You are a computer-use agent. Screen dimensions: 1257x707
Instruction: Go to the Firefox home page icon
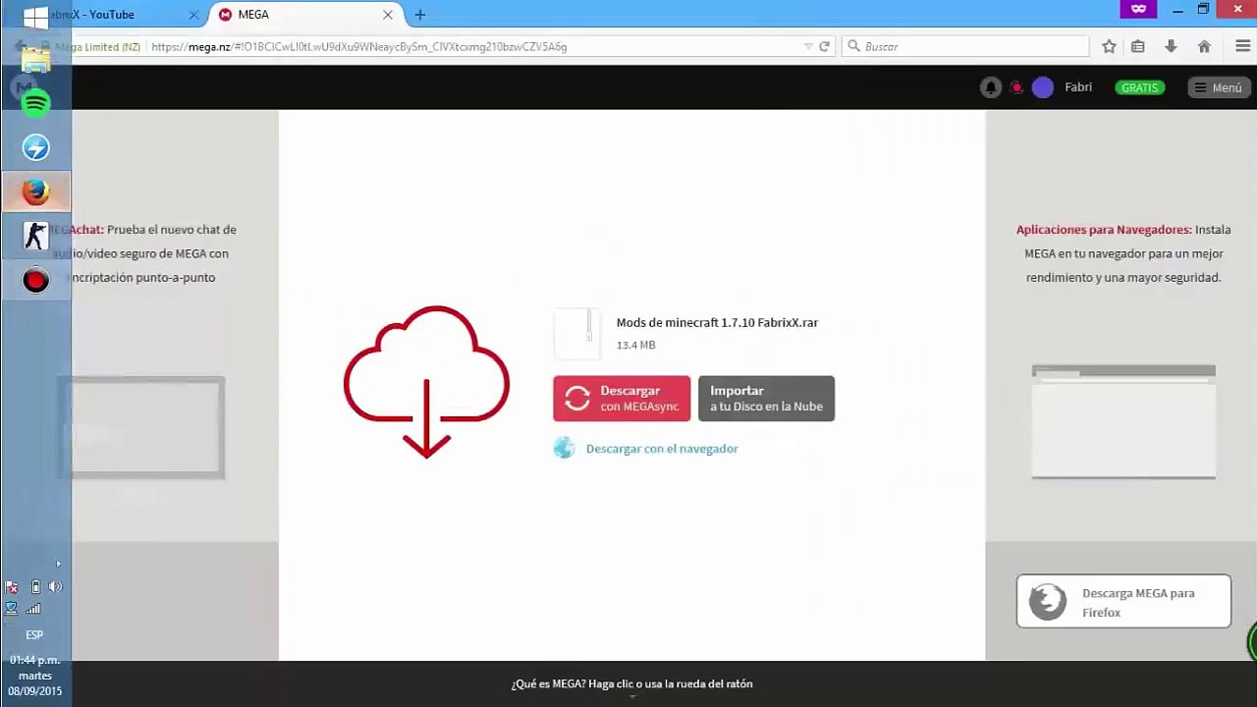[x=1204, y=46]
